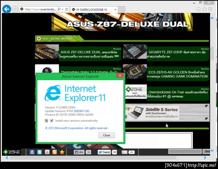Open the Tools gear icon
The image size is (218, 169).
point(210,9)
